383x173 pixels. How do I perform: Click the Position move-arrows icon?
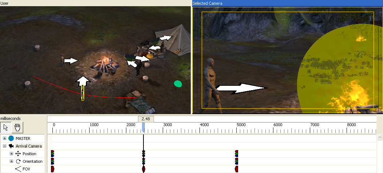pyautogui.click(x=18, y=154)
